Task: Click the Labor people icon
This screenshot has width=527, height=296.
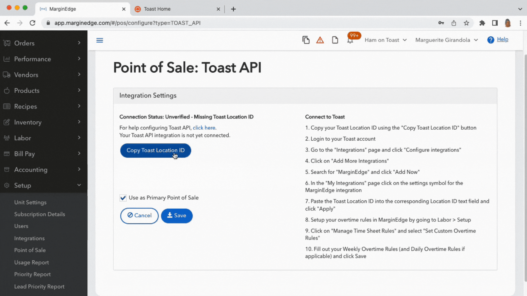Action: [x=7, y=138]
